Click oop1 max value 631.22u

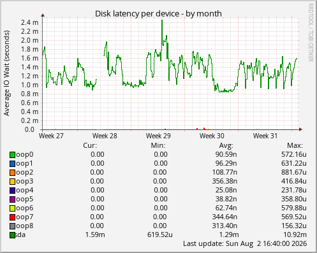(x=294, y=163)
